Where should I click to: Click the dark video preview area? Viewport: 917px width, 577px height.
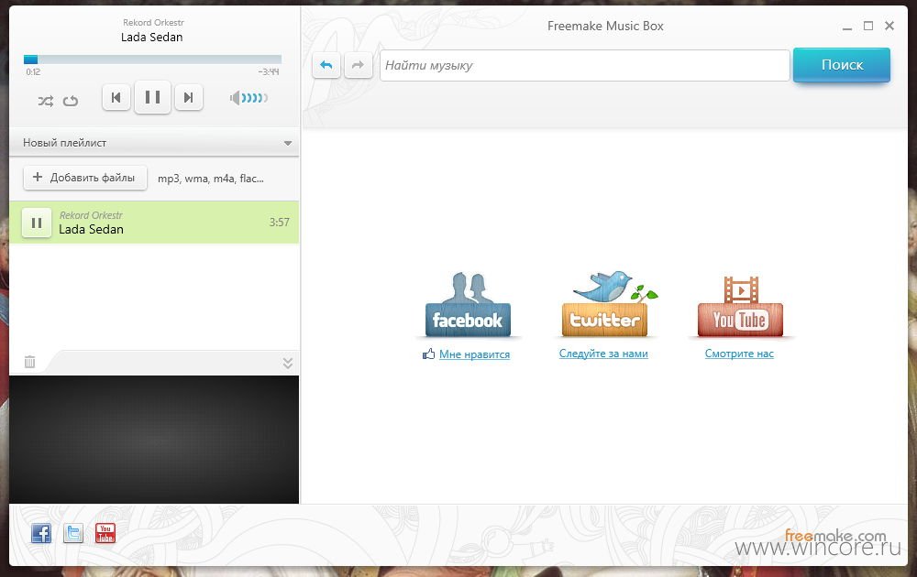point(154,440)
